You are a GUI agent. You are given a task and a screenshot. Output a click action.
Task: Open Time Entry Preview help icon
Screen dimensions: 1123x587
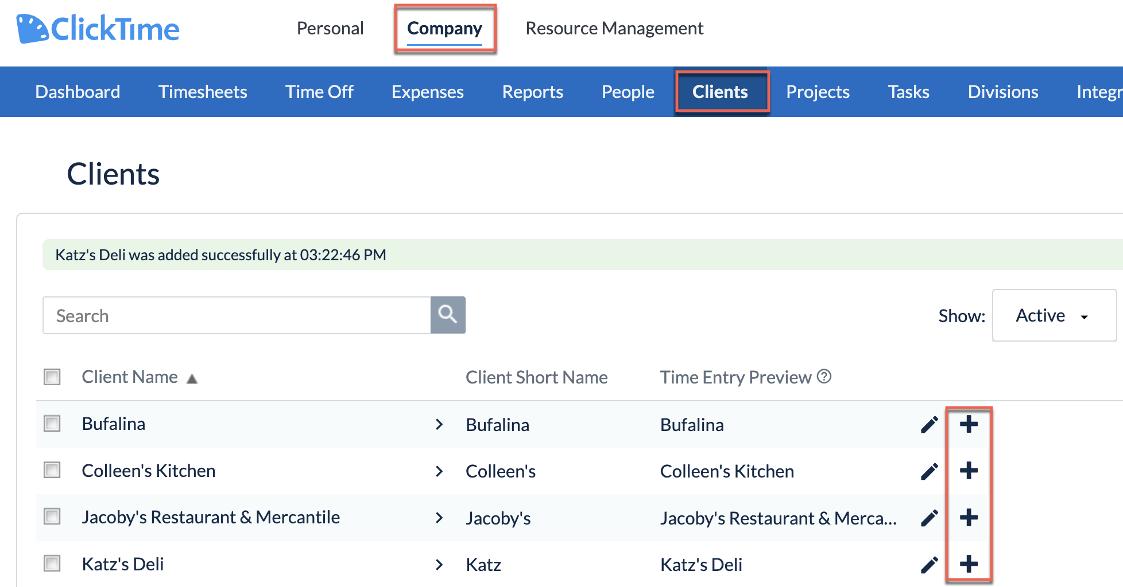824,376
